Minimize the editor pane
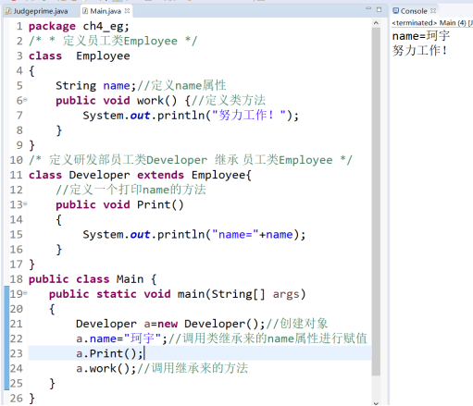Image resolution: width=473 pixels, height=406 pixels. point(368,9)
